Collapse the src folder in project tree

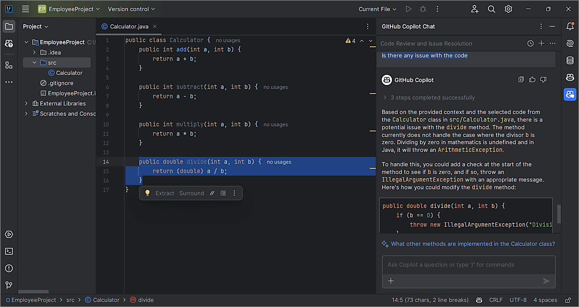[x=34, y=63]
